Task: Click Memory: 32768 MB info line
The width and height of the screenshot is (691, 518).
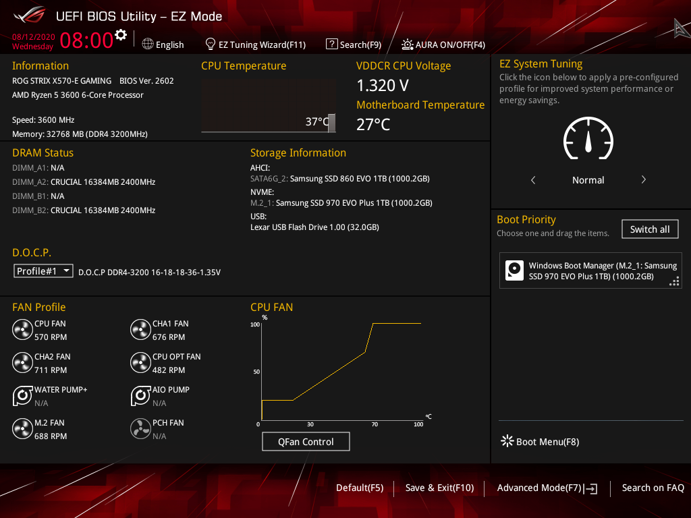Action: click(x=80, y=134)
